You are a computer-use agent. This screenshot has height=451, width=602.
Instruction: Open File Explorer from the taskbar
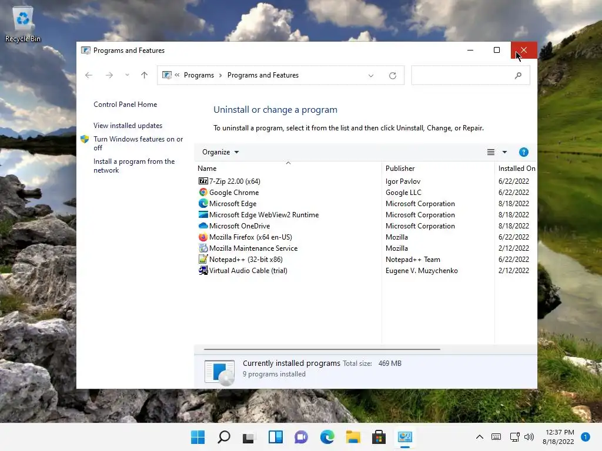(x=353, y=437)
